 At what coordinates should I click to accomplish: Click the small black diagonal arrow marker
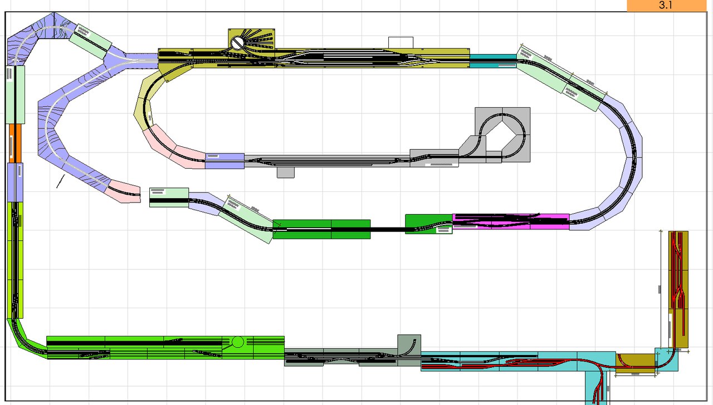pyautogui.click(x=61, y=181)
